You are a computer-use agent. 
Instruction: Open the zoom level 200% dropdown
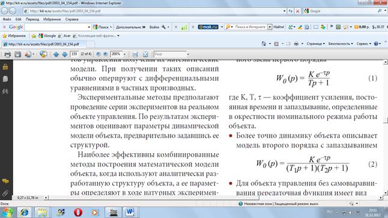[x=124, y=54]
